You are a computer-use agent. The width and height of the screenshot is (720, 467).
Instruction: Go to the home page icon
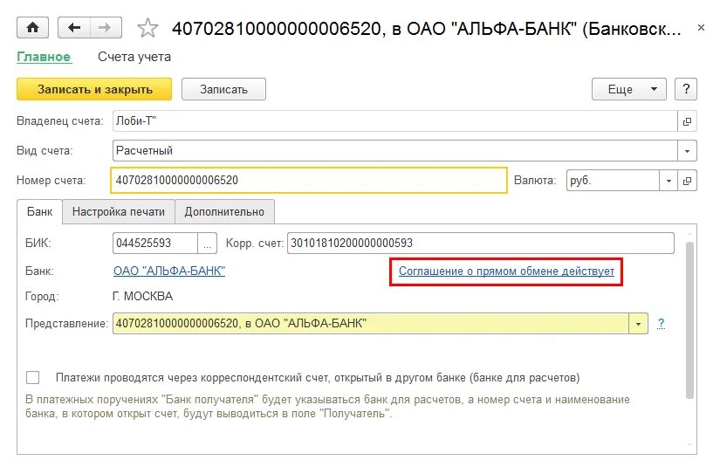point(32,28)
